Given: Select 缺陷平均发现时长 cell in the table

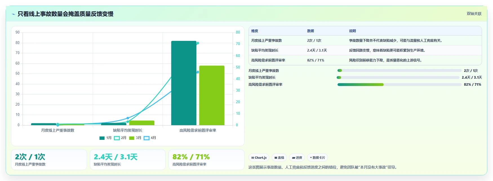Looking at the screenshot, I should click(265, 50).
